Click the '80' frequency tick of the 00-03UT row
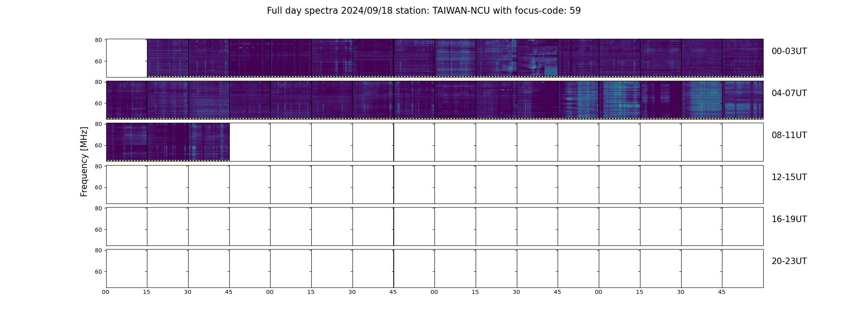Image resolution: width=848 pixels, height=323 pixels. [x=98, y=40]
